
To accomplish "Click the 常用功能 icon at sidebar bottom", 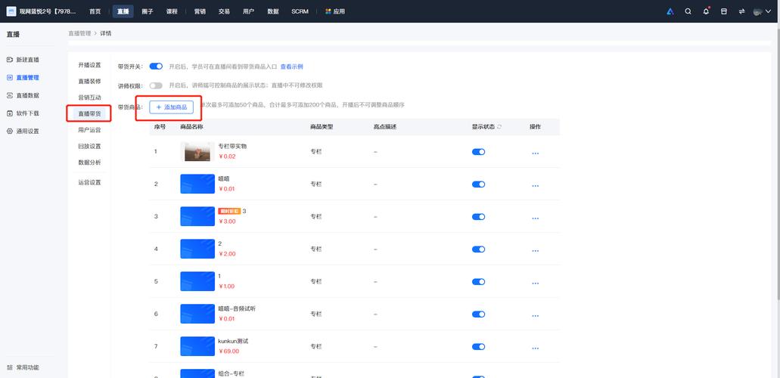I will tap(10, 367).
